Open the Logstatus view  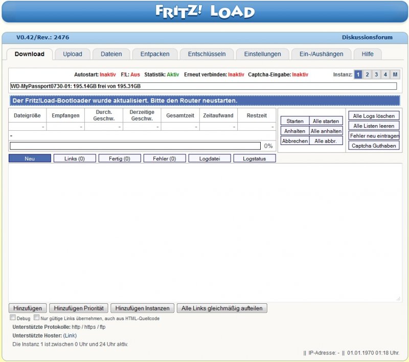254,158
